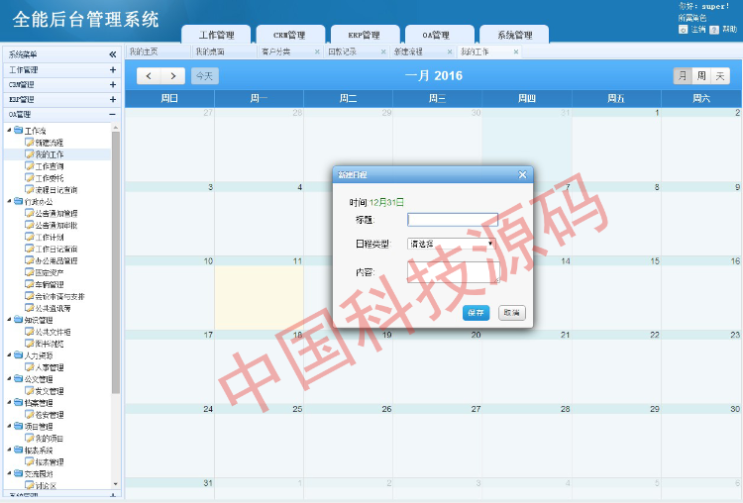Open 工作计划 item icon in tree
The image size is (743, 503).
pyautogui.click(x=30, y=237)
